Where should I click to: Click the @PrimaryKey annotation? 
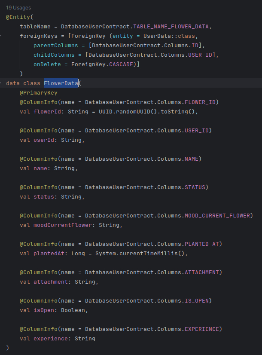pyautogui.click(x=38, y=93)
